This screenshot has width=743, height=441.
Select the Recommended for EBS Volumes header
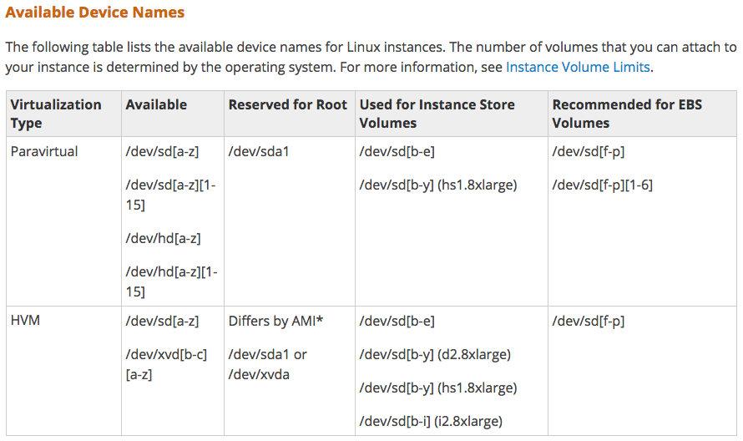click(627, 114)
